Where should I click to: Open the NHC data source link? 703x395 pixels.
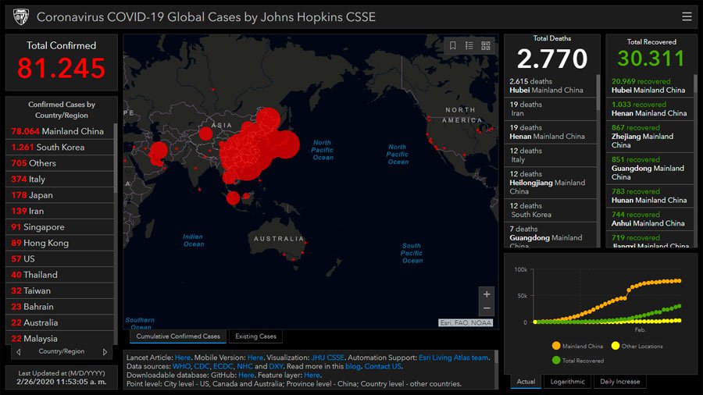coord(244,366)
